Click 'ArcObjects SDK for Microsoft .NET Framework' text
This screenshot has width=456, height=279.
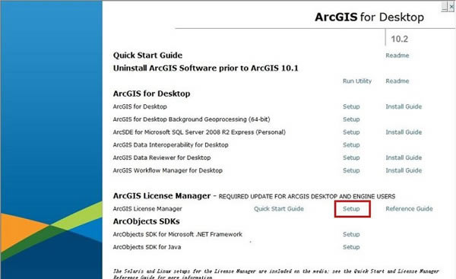coord(177,234)
